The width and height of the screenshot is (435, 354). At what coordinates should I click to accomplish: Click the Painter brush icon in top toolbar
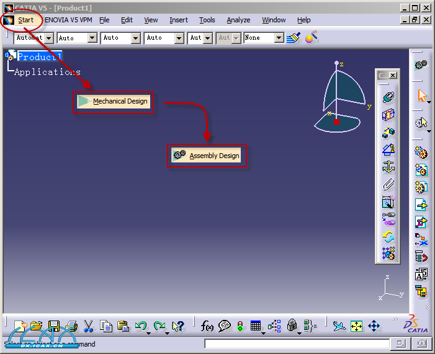coord(294,38)
